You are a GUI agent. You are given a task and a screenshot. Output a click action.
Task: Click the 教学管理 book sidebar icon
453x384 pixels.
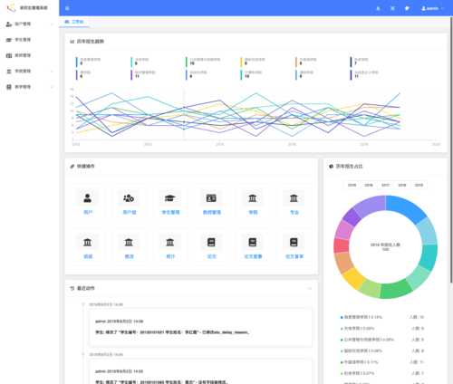tap(9, 87)
